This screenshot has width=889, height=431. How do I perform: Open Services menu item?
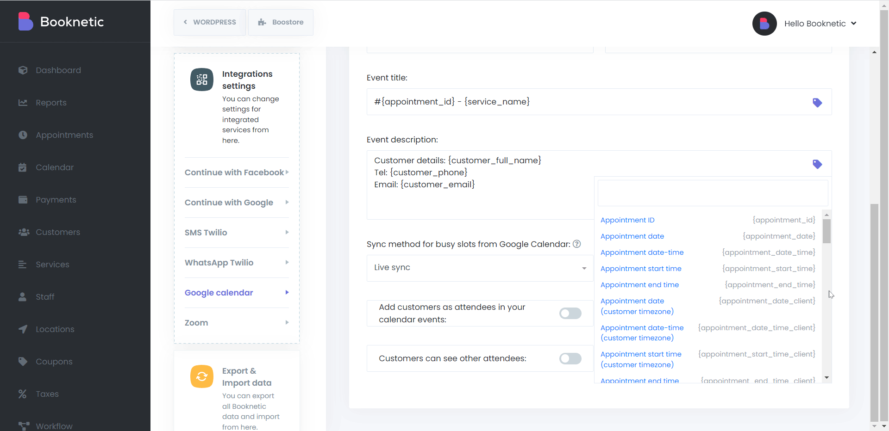click(52, 265)
